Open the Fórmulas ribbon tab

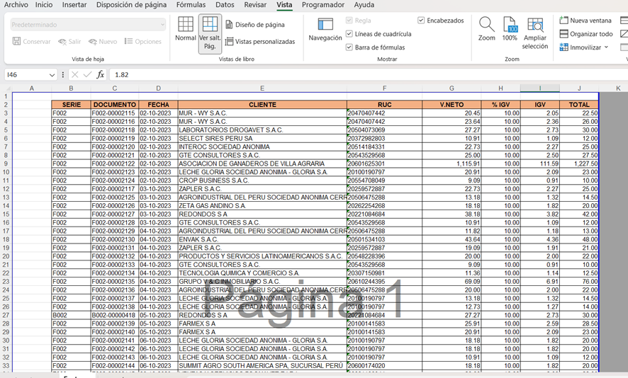point(191,5)
